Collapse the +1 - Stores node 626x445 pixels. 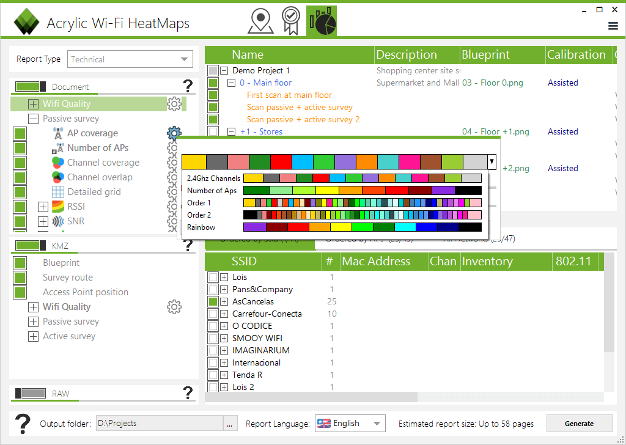(x=232, y=131)
